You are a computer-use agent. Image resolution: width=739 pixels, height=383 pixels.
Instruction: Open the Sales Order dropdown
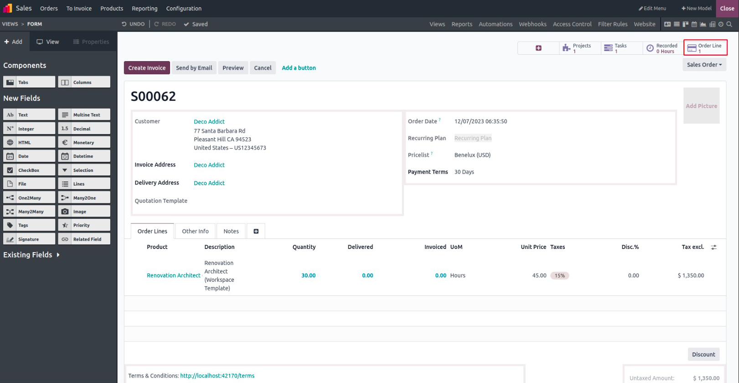tap(704, 65)
